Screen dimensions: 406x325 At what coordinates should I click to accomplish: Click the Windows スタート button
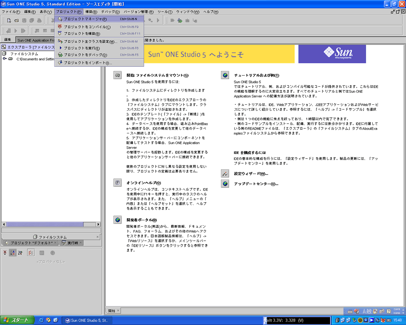(16, 320)
